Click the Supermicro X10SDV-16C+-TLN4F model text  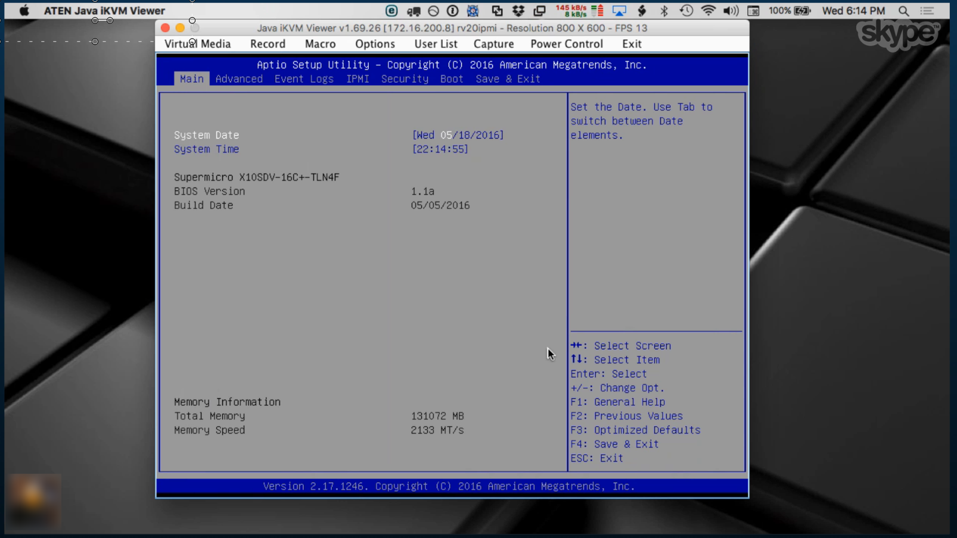(x=256, y=177)
